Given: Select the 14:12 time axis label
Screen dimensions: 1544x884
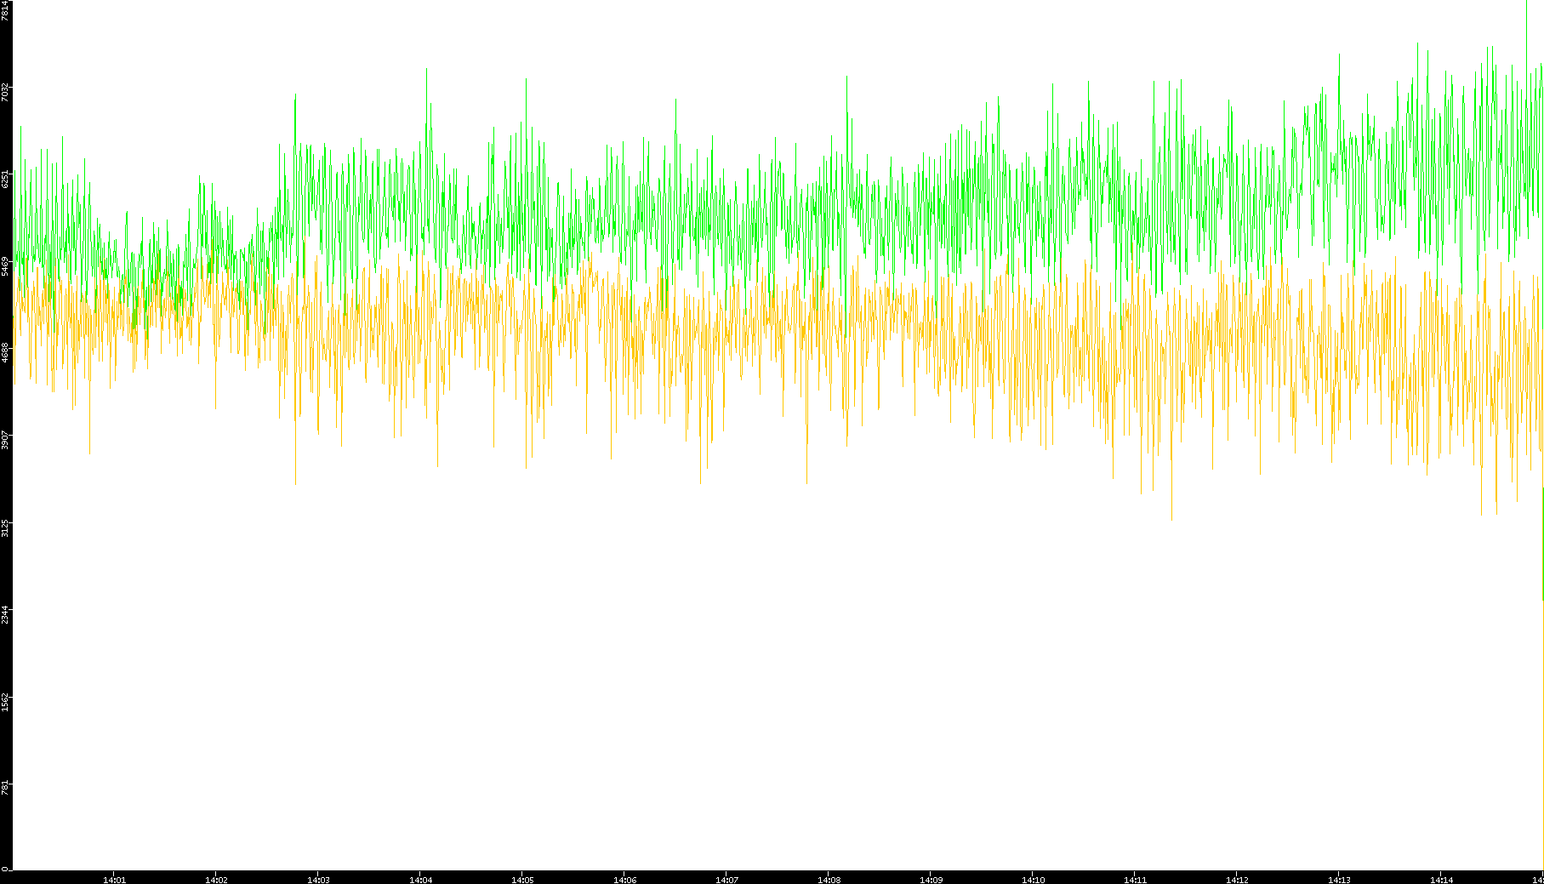Looking at the screenshot, I should tap(1237, 879).
